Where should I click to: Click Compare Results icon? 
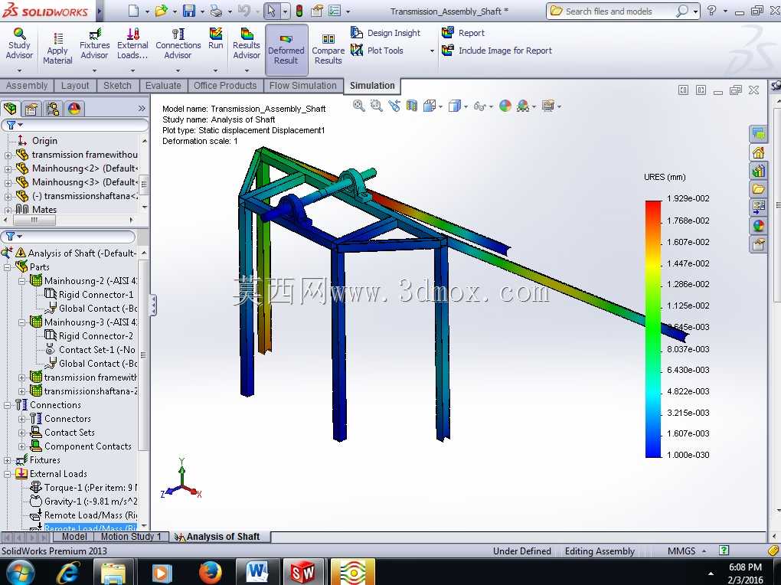[328, 49]
